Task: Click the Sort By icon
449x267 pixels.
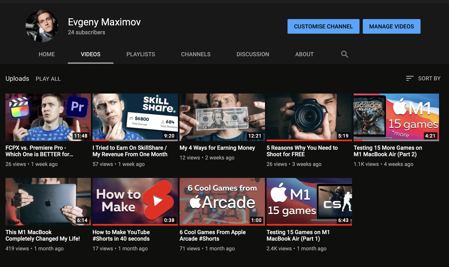Action: [x=410, y=78]
